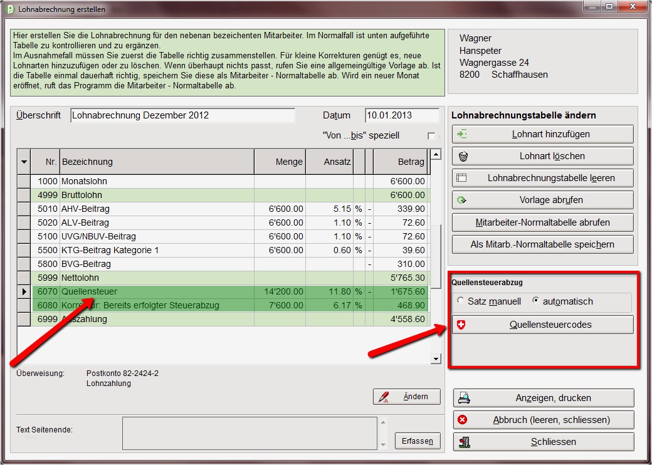
Task: Click the Text Seitenende scroll down arrow
Action: (x=383, y=445)
